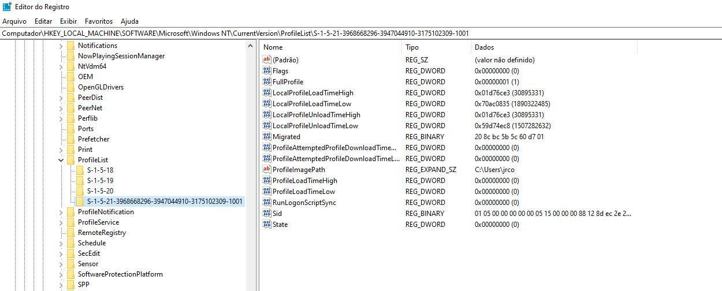722x291 pixels.
Task: Expand the SoftwareProtectionPlatform key
Action: coord(61,274)
